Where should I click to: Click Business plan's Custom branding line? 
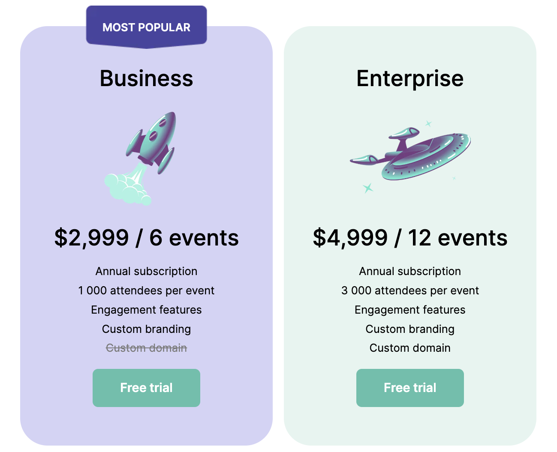146,329
